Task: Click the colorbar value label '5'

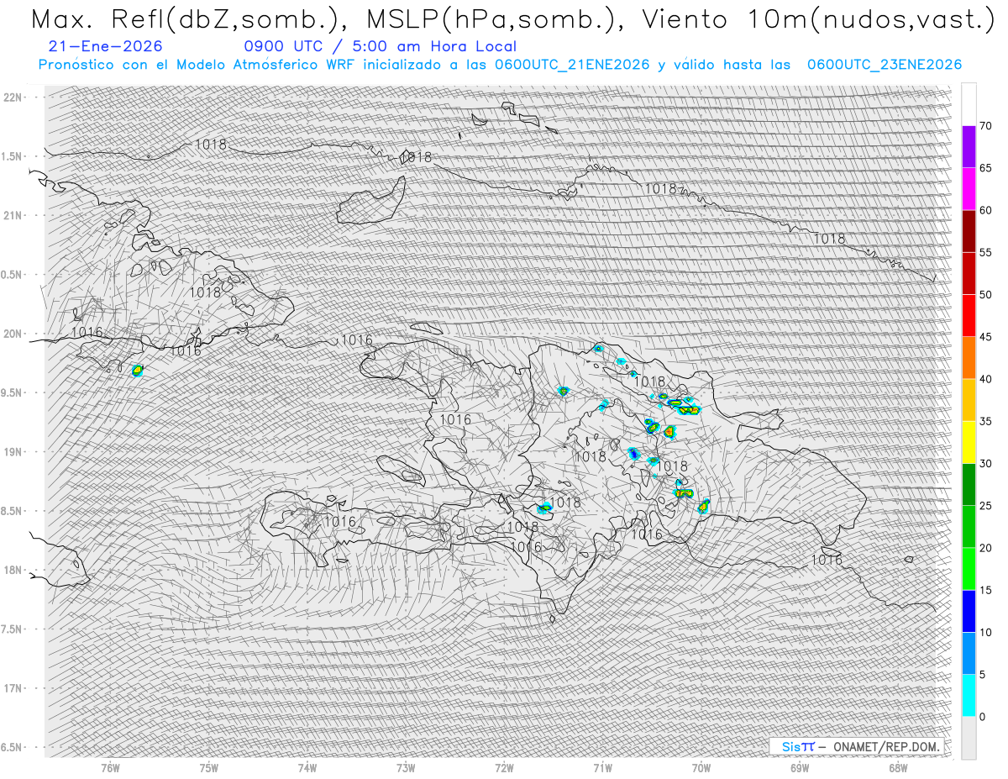Action: 982,674
